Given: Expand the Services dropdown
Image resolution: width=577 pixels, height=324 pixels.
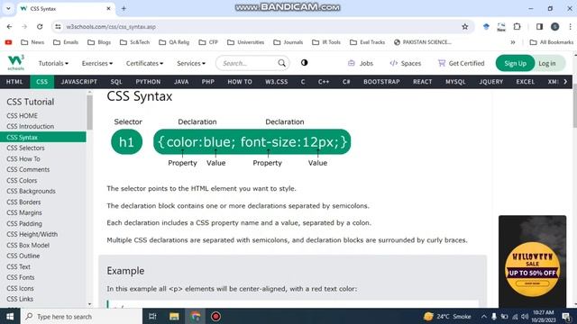Looking at the screenshot, I should tap(191, 63).
